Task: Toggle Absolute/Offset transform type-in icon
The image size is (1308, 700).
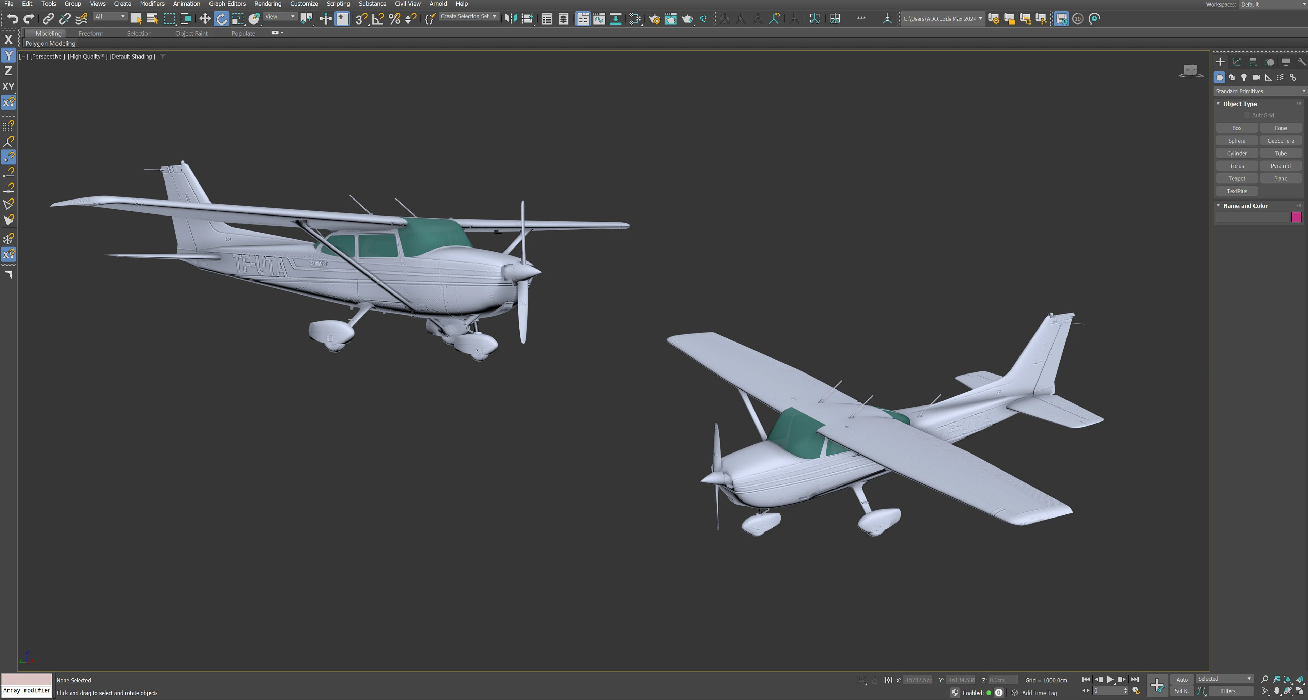Action: pos(889,680)
